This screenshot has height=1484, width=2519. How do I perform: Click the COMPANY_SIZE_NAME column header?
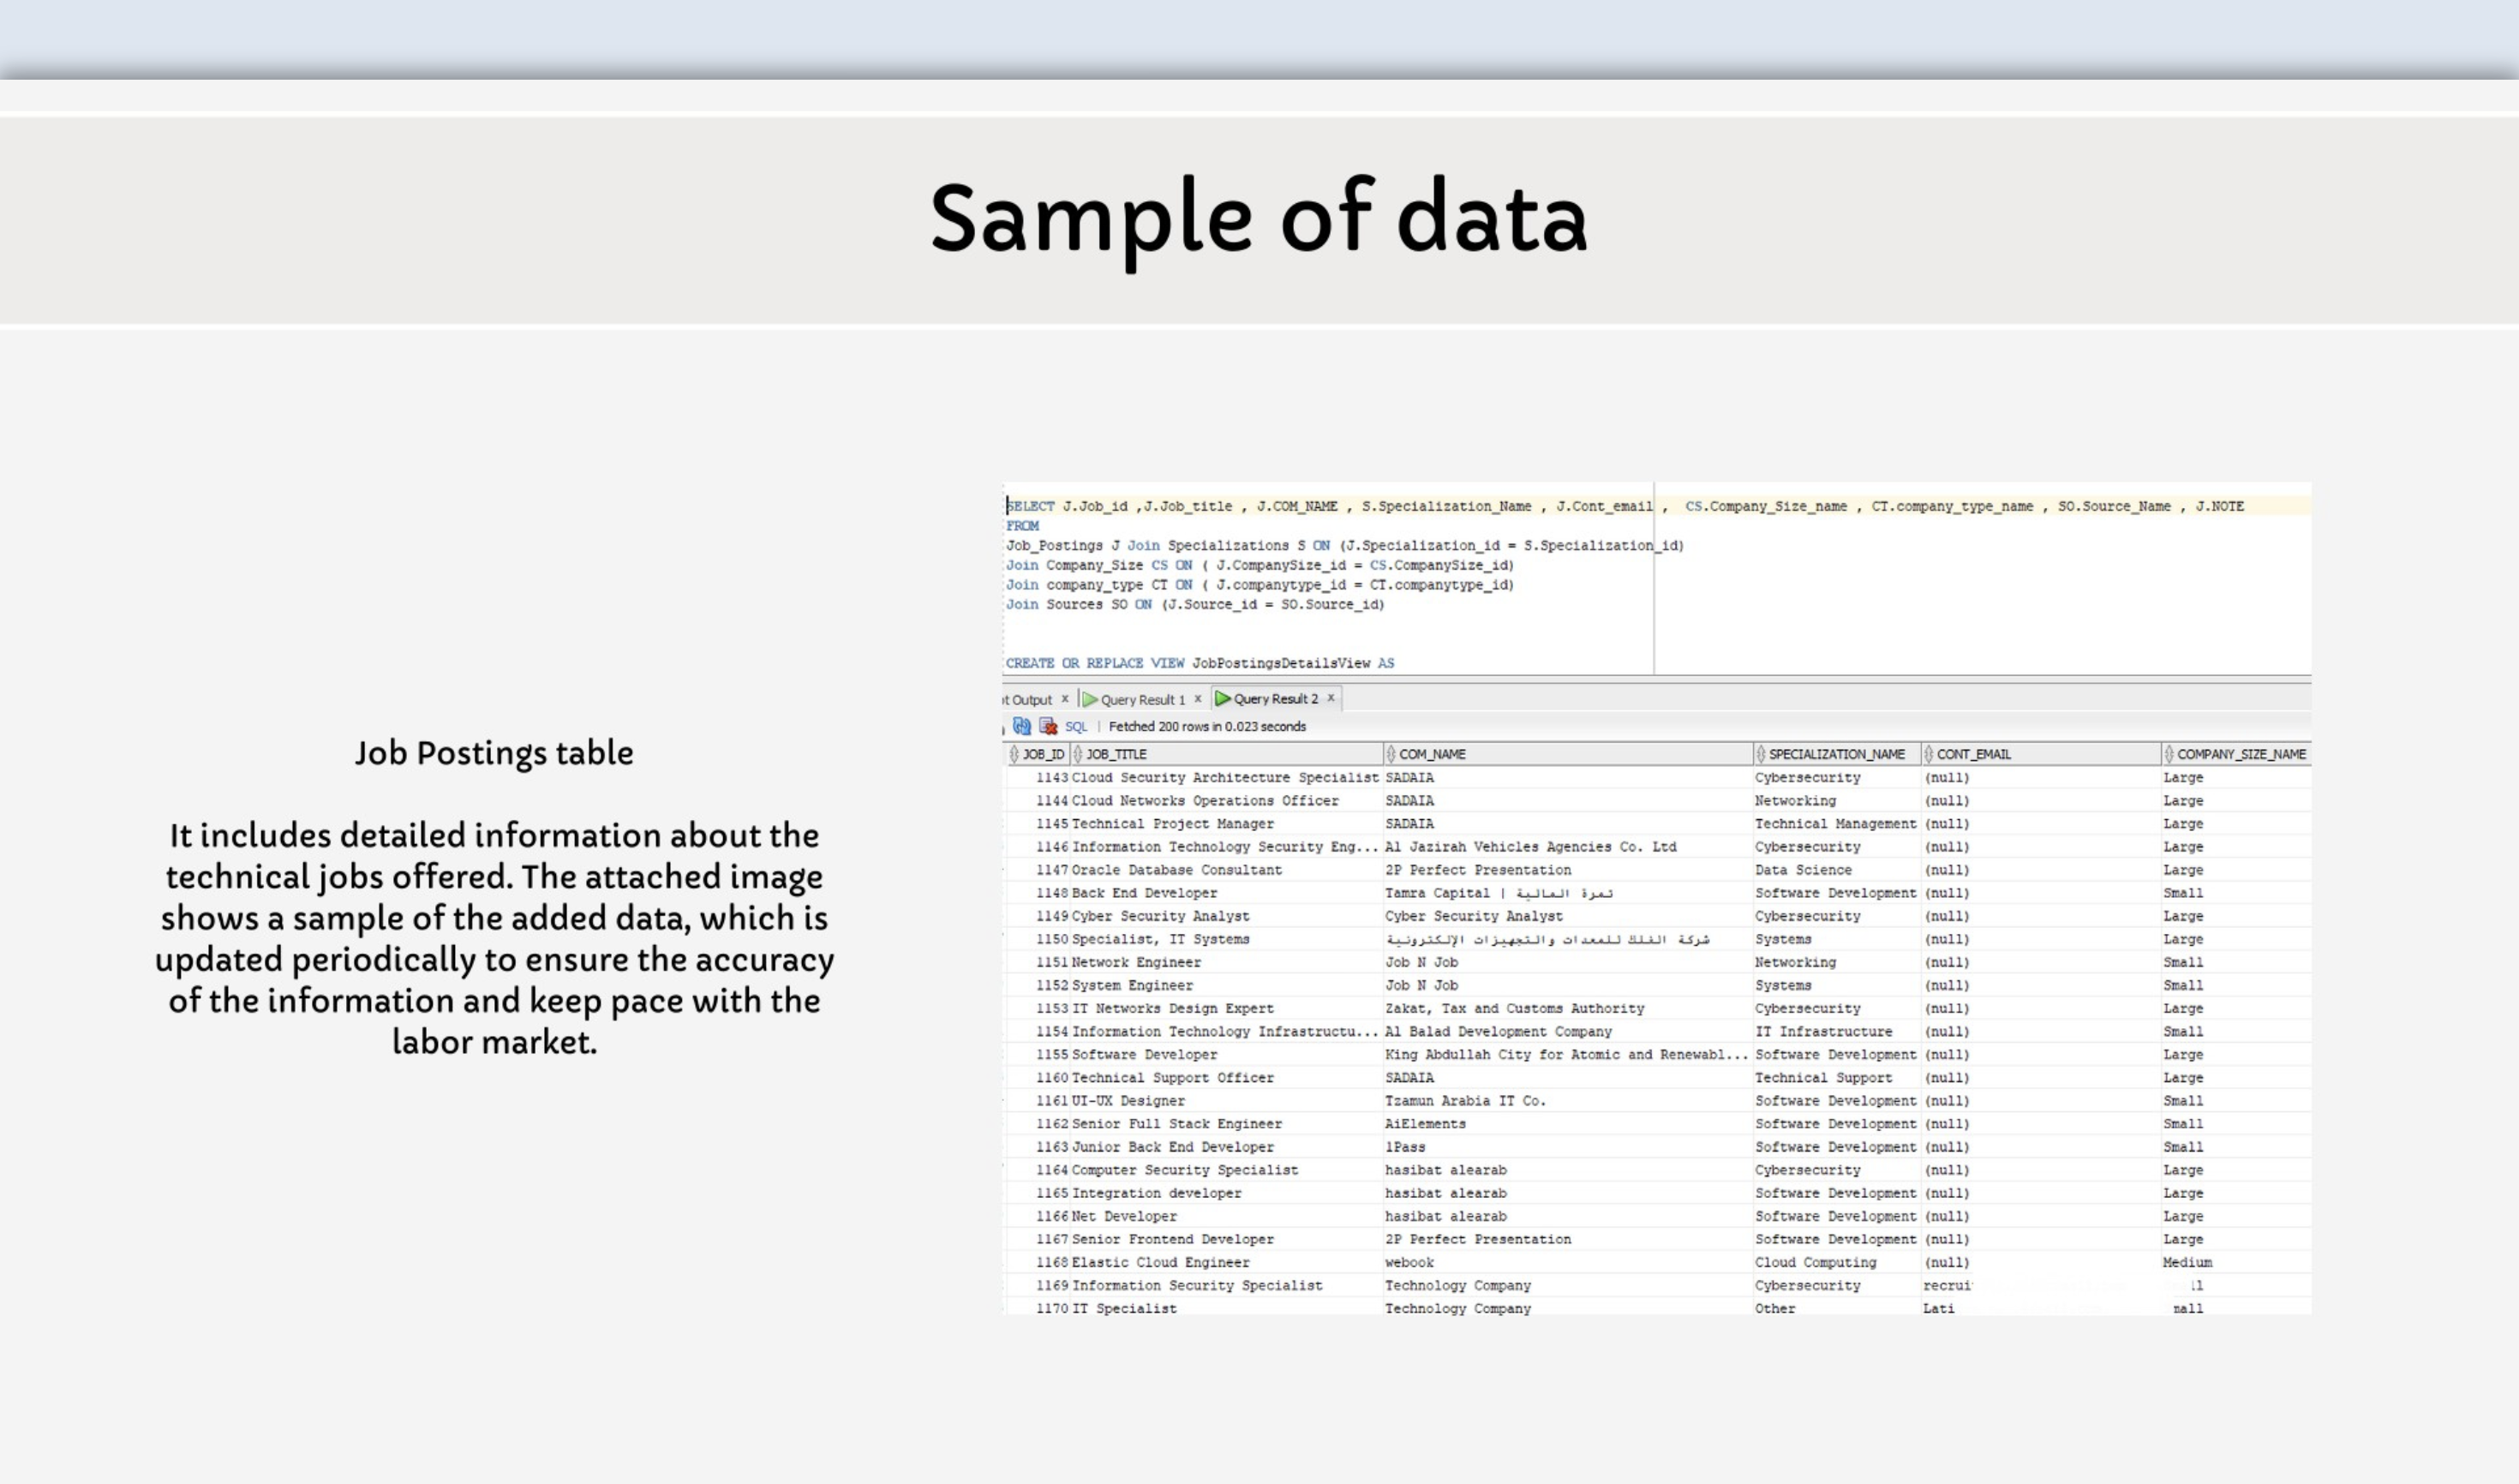[x=2236, y=754]
